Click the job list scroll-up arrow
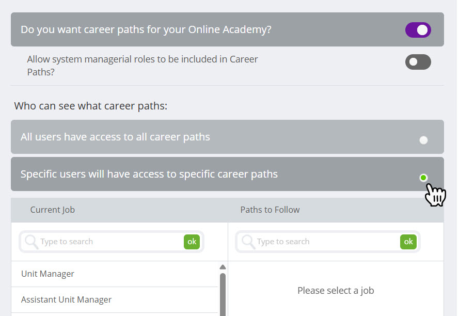 [223, 267]
